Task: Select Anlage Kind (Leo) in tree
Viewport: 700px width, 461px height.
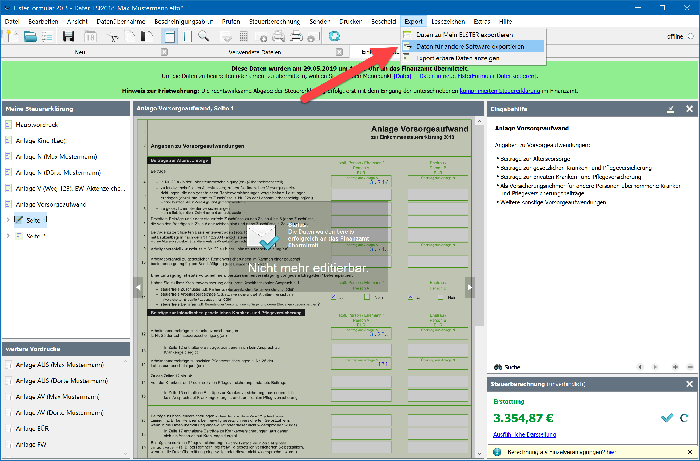Action: 41,140
